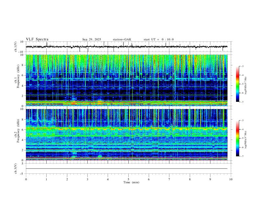260x201 pixels.
Task: Click the "-3" tick on lower color bar
Action: pos(242,121)
